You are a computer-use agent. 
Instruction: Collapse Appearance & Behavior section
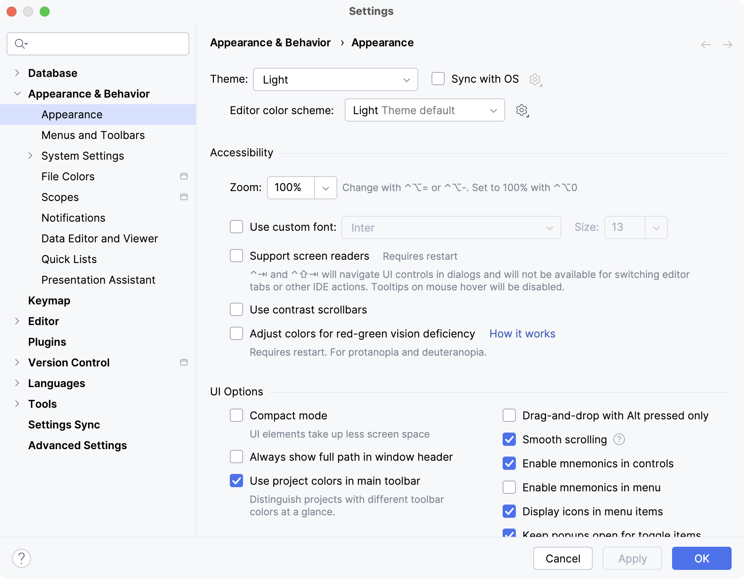[x=17, y=93]
